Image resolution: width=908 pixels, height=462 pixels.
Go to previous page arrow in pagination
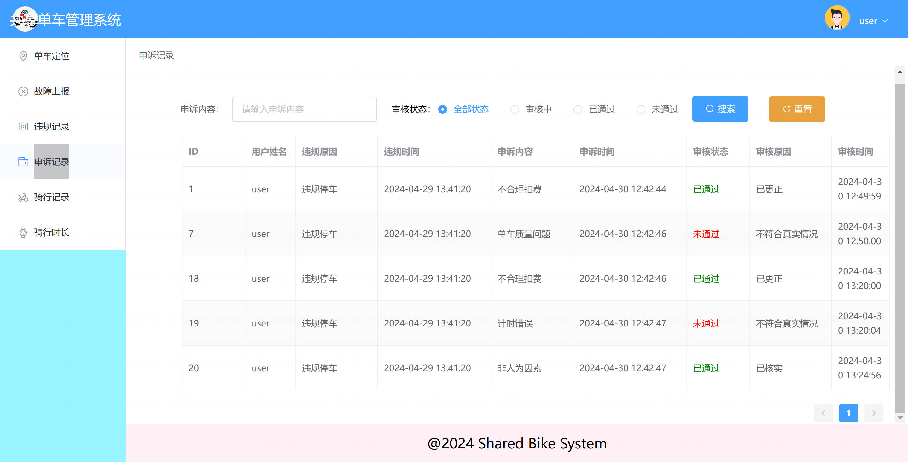[823, 413]
